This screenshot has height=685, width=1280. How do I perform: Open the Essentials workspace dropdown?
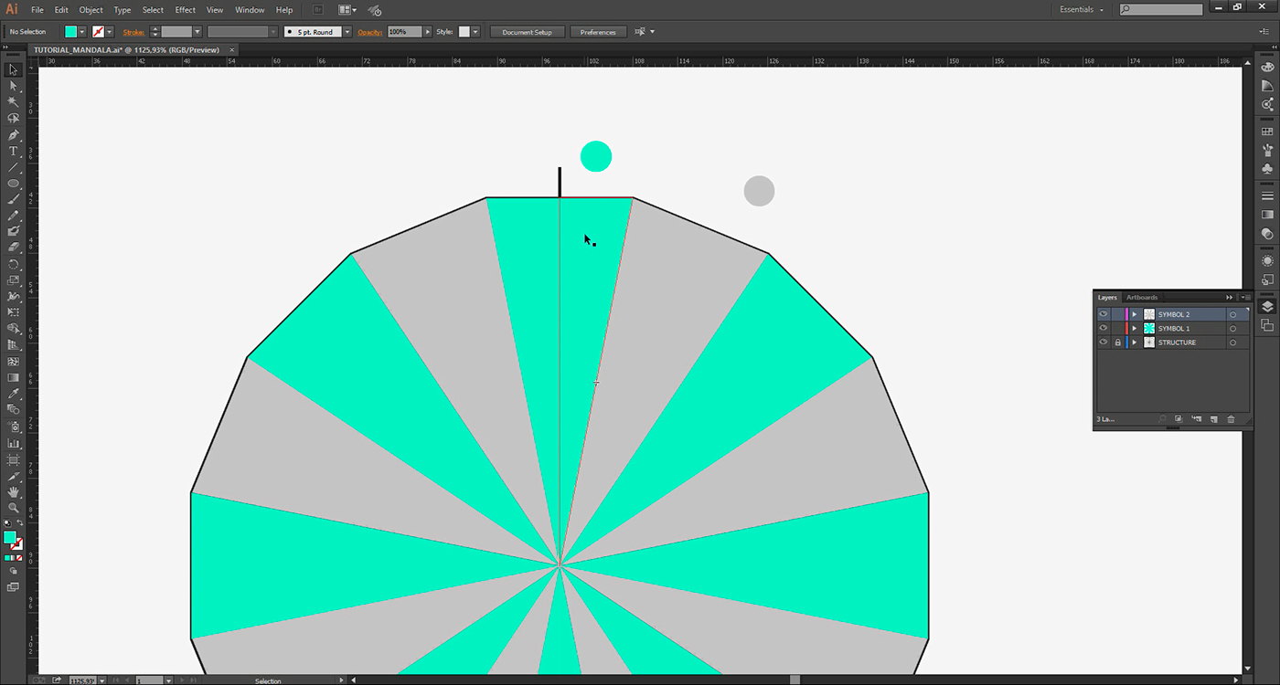click(1082, 9)
